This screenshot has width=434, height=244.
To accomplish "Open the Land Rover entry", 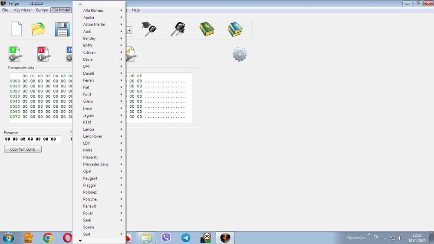I will click(x=99, y=136).
